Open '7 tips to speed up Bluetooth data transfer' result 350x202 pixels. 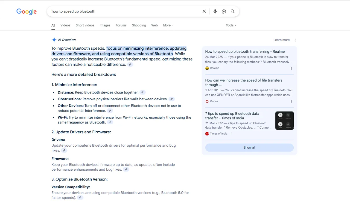pos(232,116)
